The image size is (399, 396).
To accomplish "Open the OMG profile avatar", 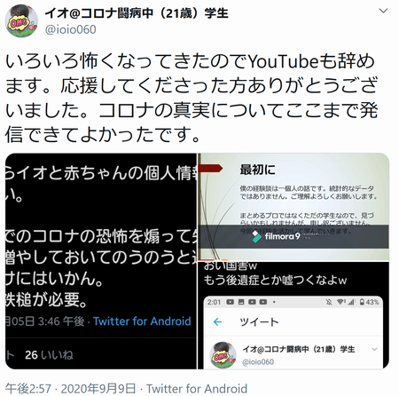I will (21, 20).
